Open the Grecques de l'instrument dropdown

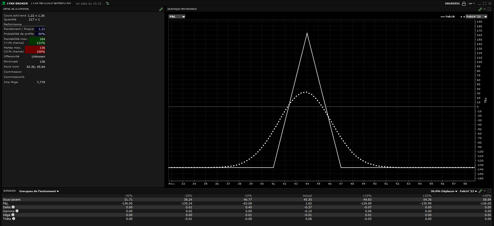(x=39, y=191)
